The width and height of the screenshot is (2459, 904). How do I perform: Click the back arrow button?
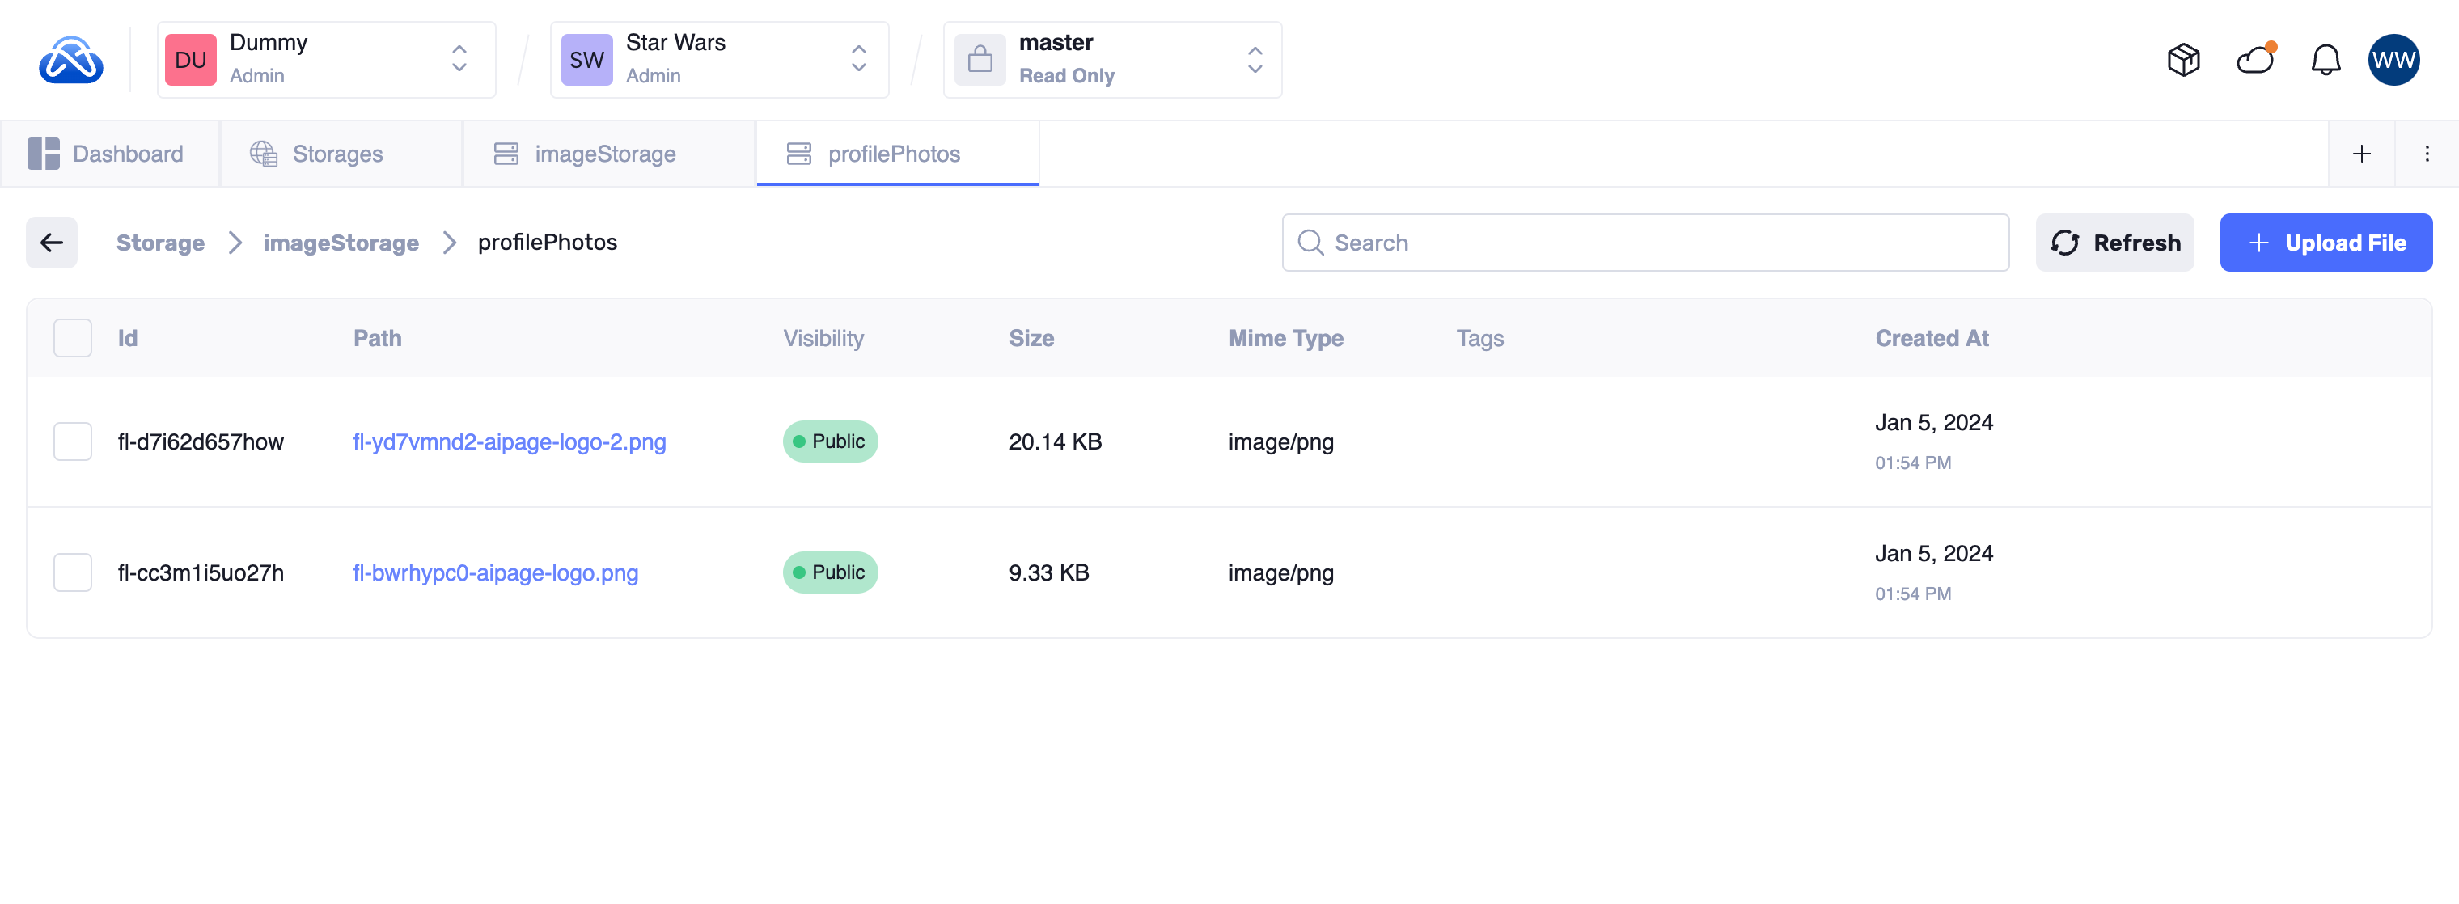point(52,243)
